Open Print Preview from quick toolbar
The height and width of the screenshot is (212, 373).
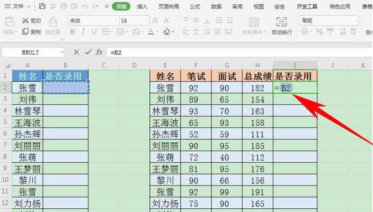(x=75, y=6)
